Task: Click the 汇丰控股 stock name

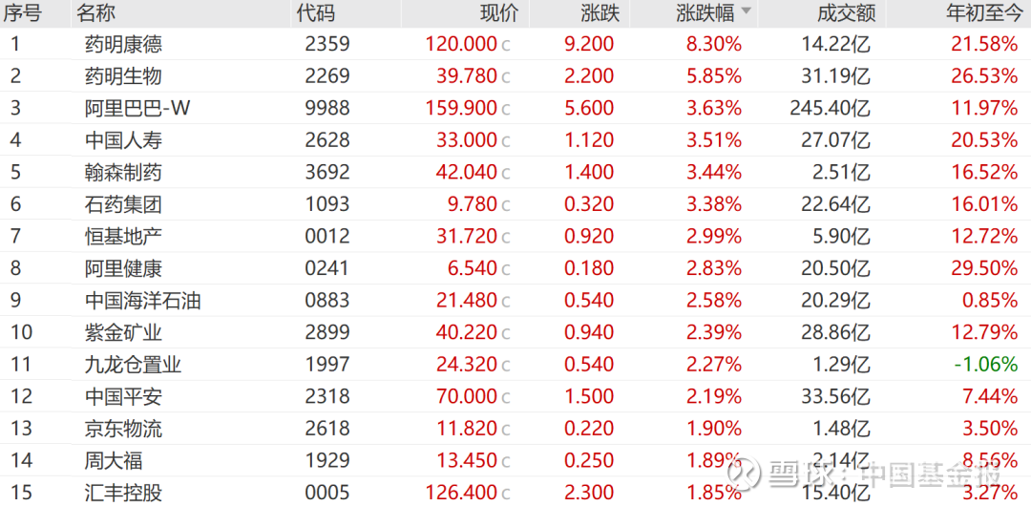Action: [123, 493]
